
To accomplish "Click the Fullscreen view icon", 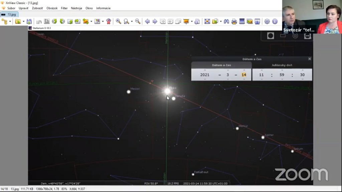I will coord(207,21).
